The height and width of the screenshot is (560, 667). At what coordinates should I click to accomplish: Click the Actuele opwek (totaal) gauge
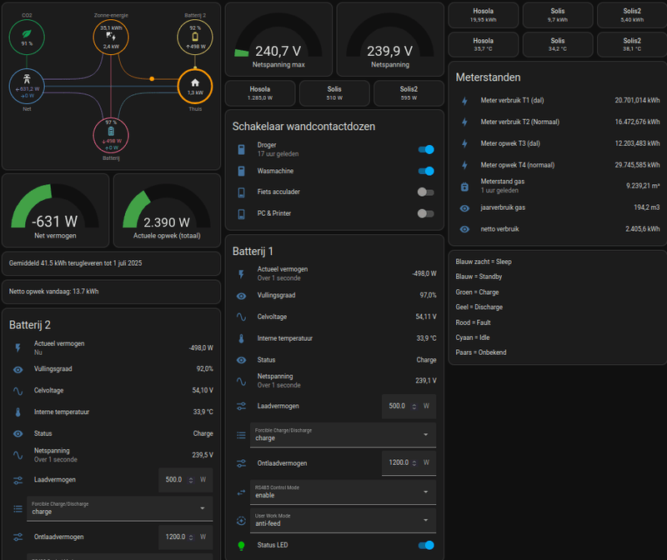pos(167,211)
